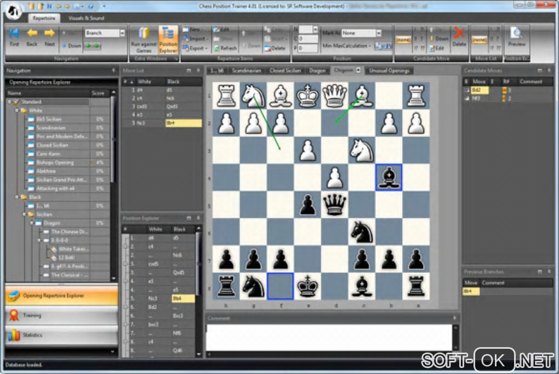Viewport: 559px width, 374px height.
Task: Open the Unusual Openings tab
Action: click(x=389, y=71)
